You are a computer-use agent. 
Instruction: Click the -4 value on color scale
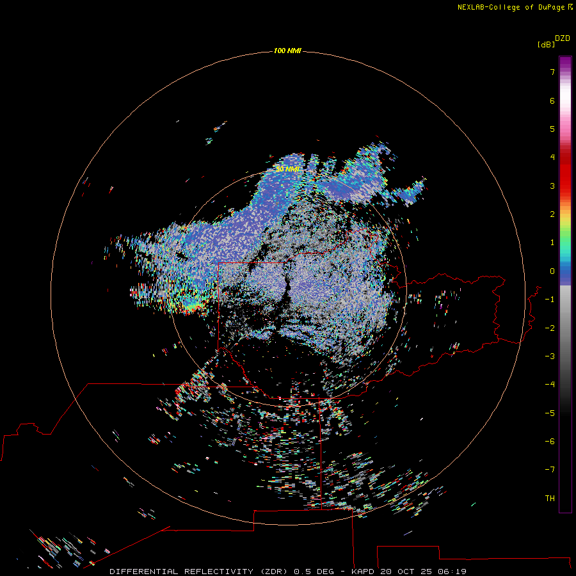point(550,385)
